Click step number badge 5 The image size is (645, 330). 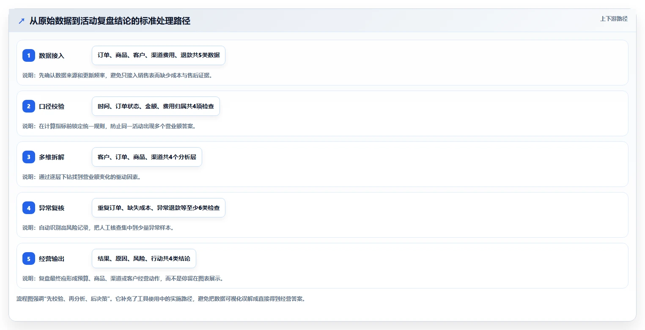tap(29, 258)
